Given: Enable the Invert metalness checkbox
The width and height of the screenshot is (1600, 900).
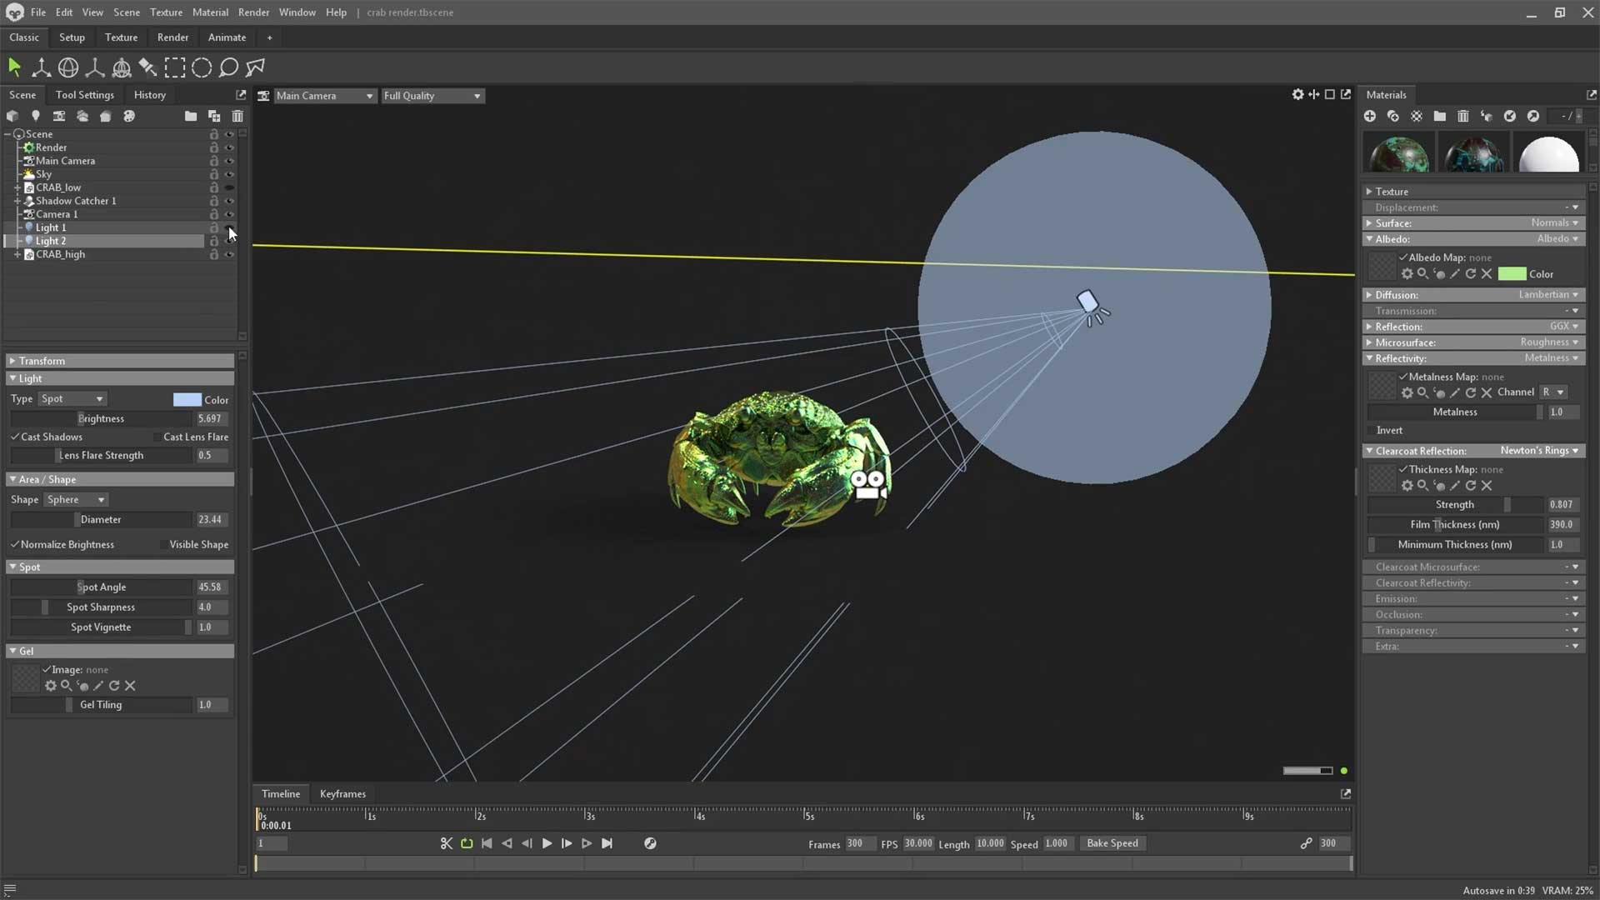Looking at the screenshot, I should click(1371, 430).
